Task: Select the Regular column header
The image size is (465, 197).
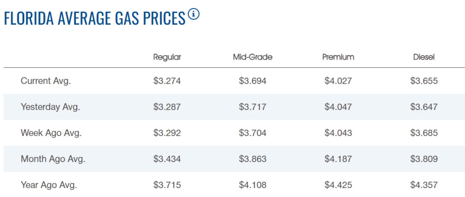Action: click(167, 57)
